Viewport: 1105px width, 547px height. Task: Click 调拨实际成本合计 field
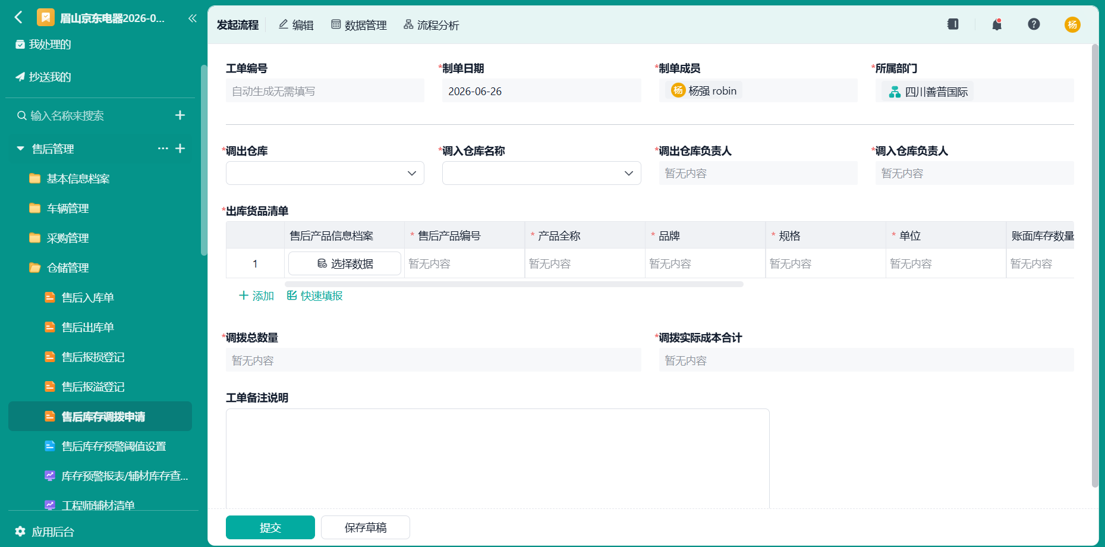866,360
